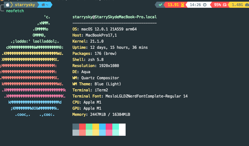Click 'starrysky@StarrySkydeMacBook-Pro.local' title line

[x=115, y=17]
